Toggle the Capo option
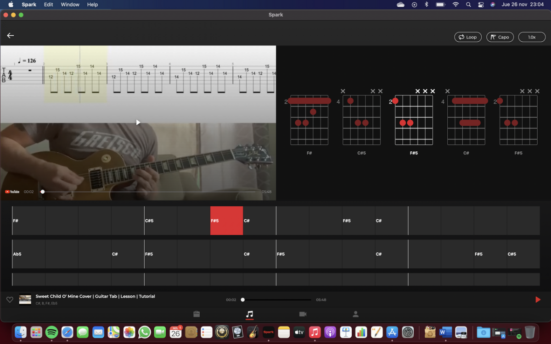The image size is (551, 344). click(500, 37)
